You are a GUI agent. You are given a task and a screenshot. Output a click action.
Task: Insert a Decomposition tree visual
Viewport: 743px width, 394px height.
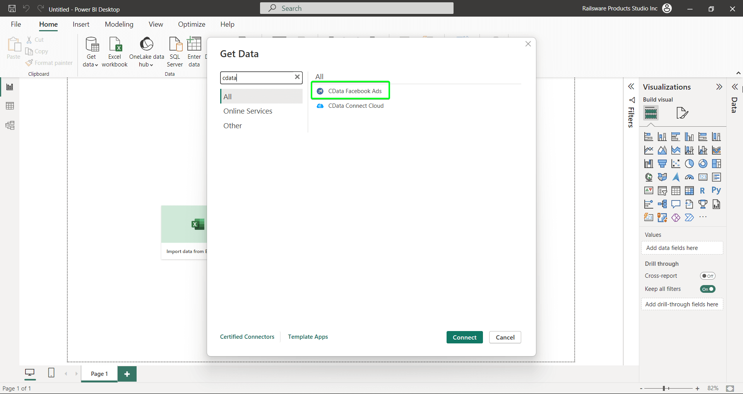[662, 204]
